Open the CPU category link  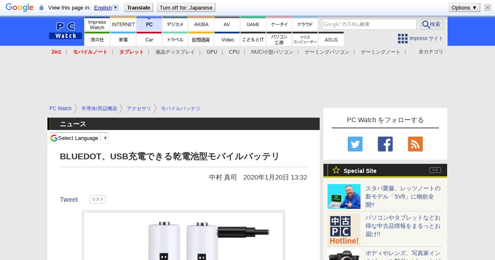coord(234,52)
